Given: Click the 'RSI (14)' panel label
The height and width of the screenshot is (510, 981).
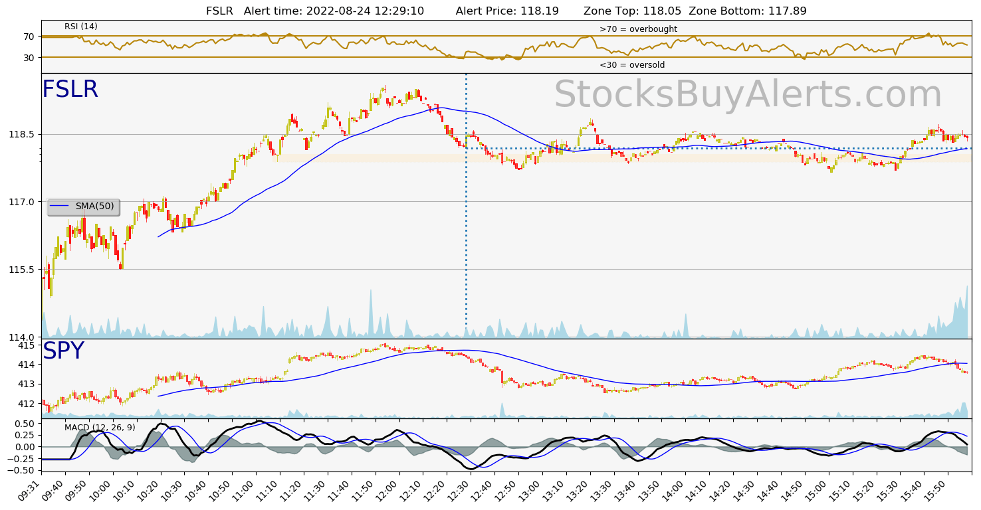Looking at the screenshot, I should point(81,27).
